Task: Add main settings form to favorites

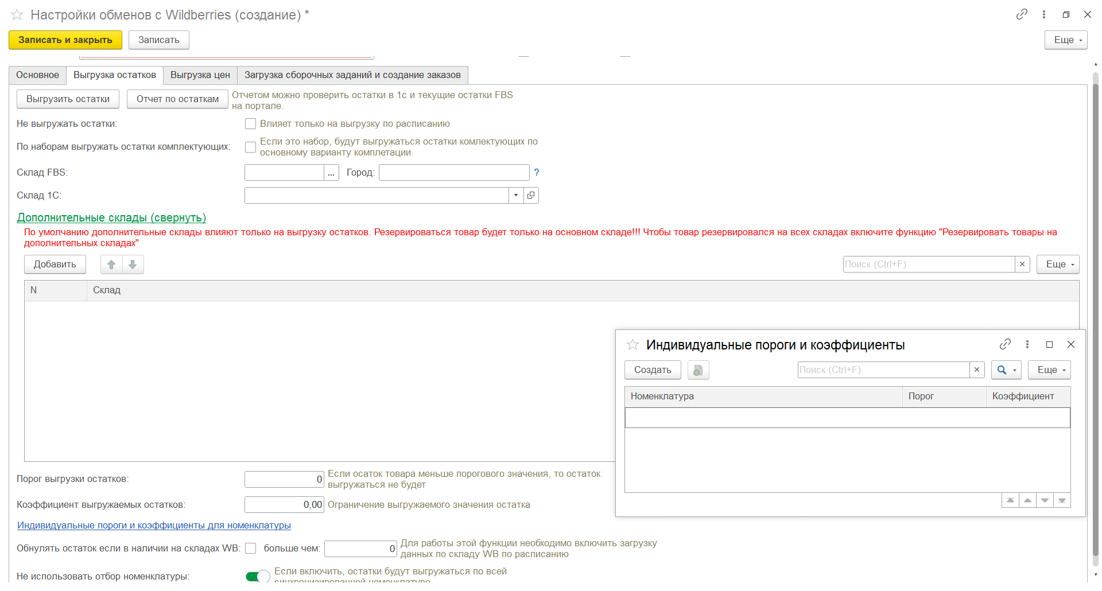Action: pos(17,15)
